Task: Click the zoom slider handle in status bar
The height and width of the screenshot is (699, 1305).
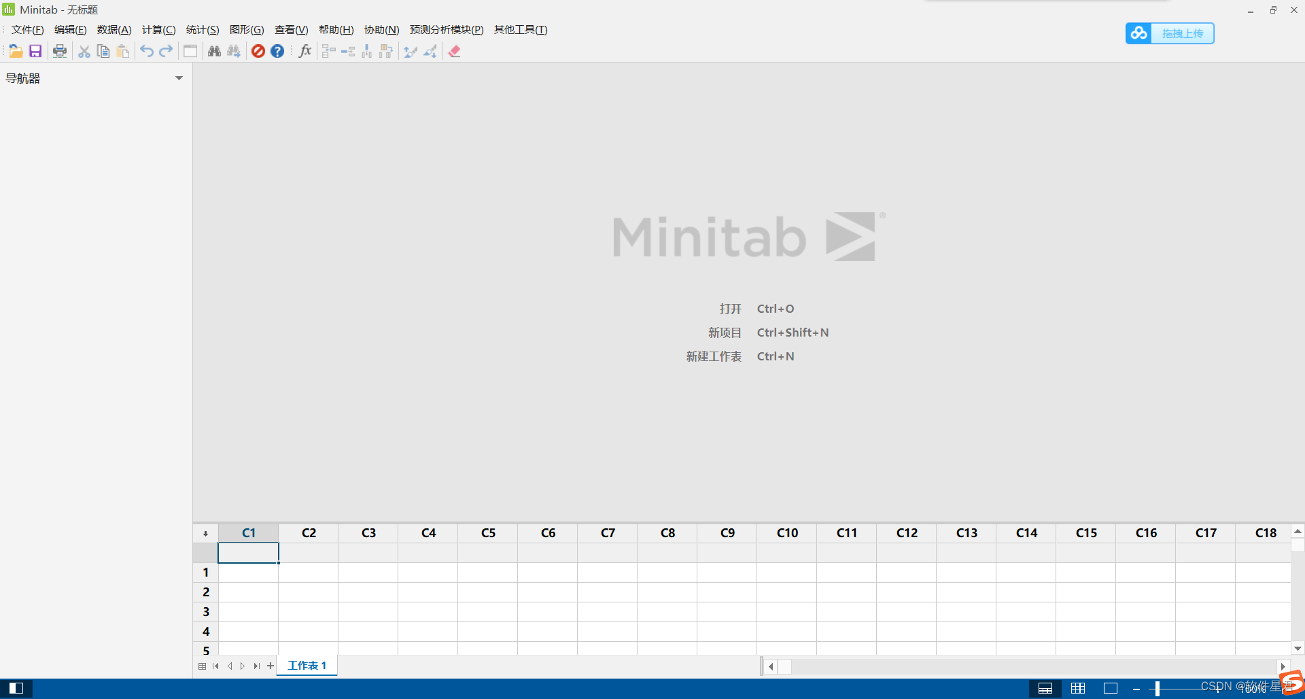Action: tap(1157, 689)
